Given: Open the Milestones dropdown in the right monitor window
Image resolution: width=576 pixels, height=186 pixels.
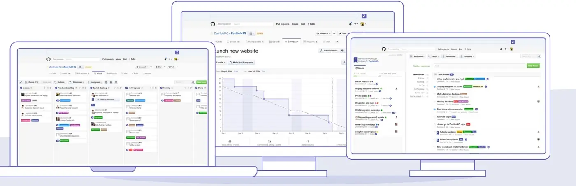Looking at the screenshot, I should 450,56.
